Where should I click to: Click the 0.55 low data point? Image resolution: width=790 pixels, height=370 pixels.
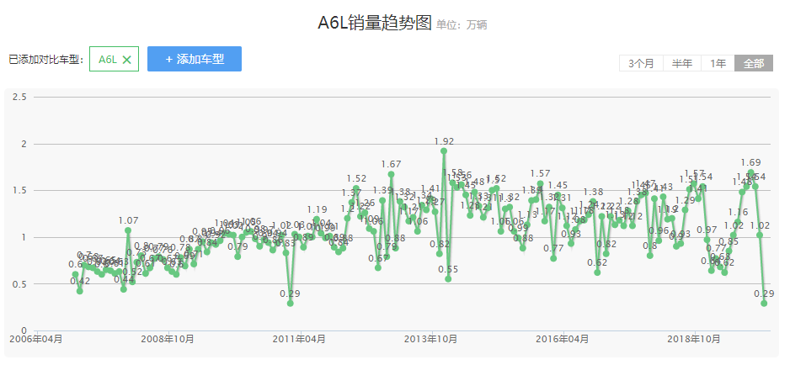click(448, 278)
